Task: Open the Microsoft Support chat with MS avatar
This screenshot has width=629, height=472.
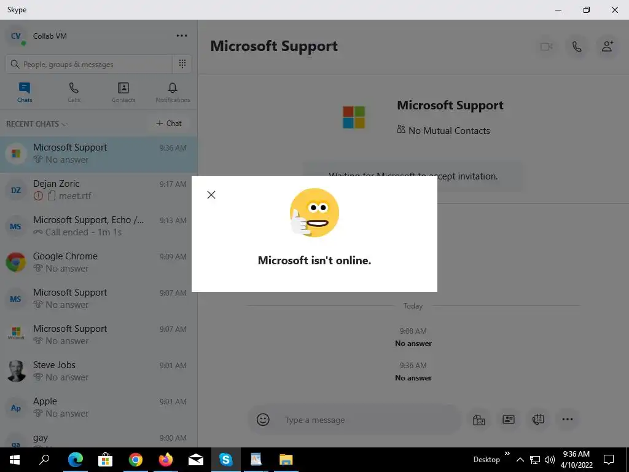Action: tap(99, 299)
